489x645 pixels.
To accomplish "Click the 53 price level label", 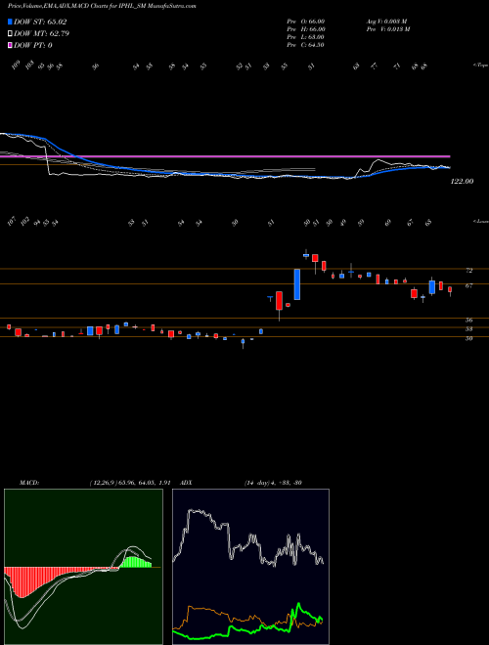I will 468,329.
